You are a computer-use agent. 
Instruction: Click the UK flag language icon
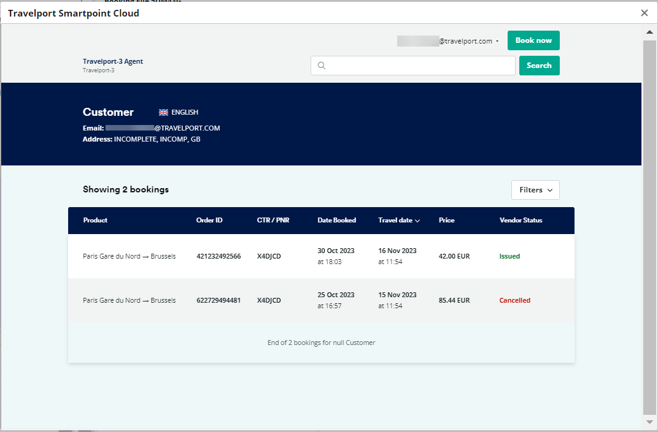click(x=164, y=112)
